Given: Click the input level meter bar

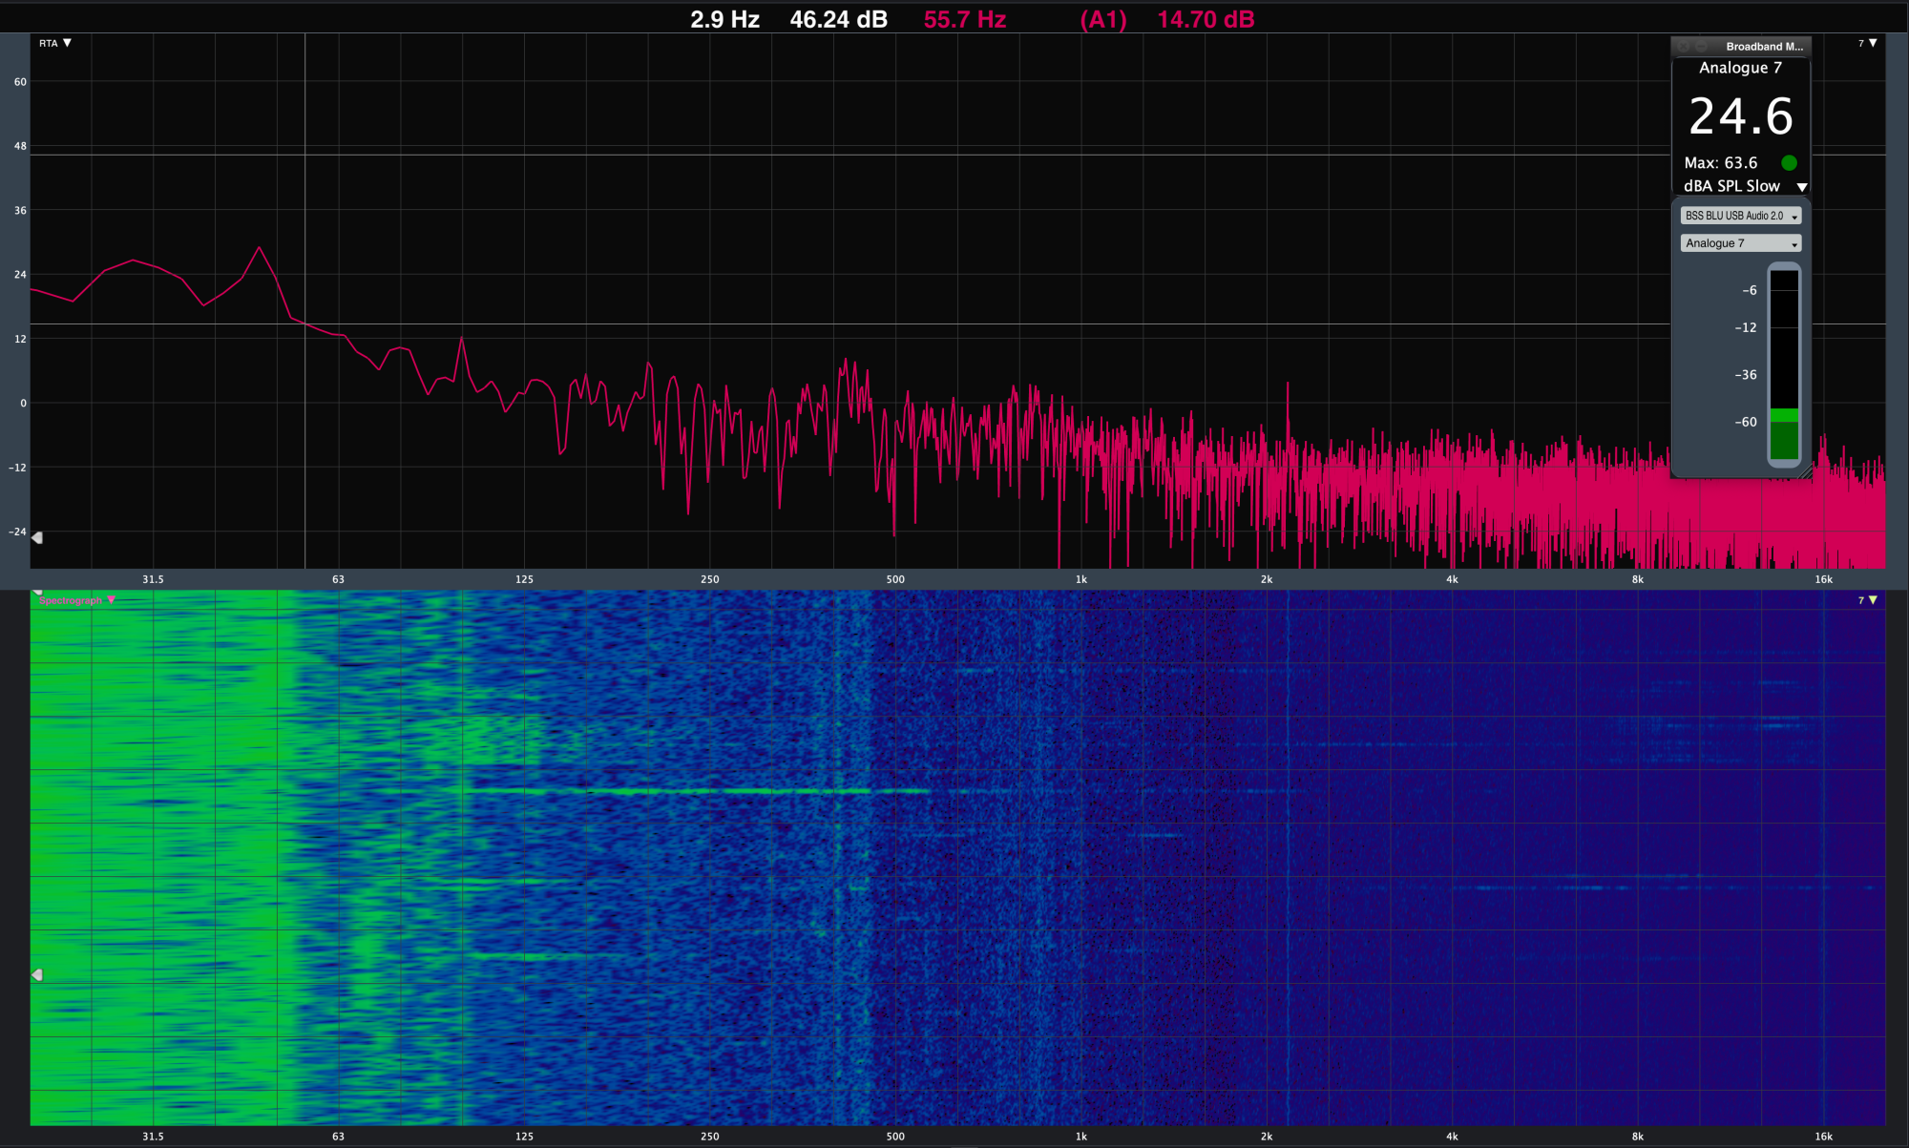Looking at the screenshot, I should [1783, 367].
